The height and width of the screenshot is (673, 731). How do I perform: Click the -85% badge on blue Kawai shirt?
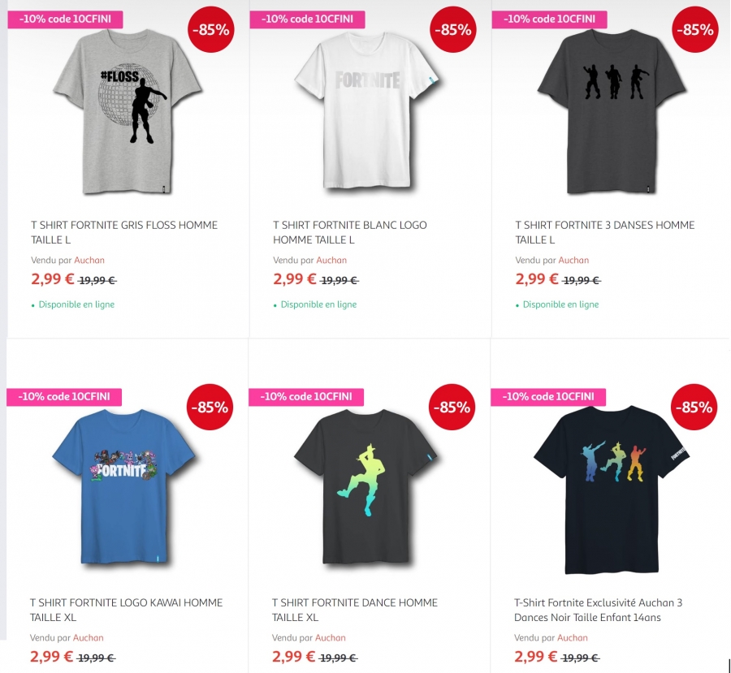tap(210, 407)
